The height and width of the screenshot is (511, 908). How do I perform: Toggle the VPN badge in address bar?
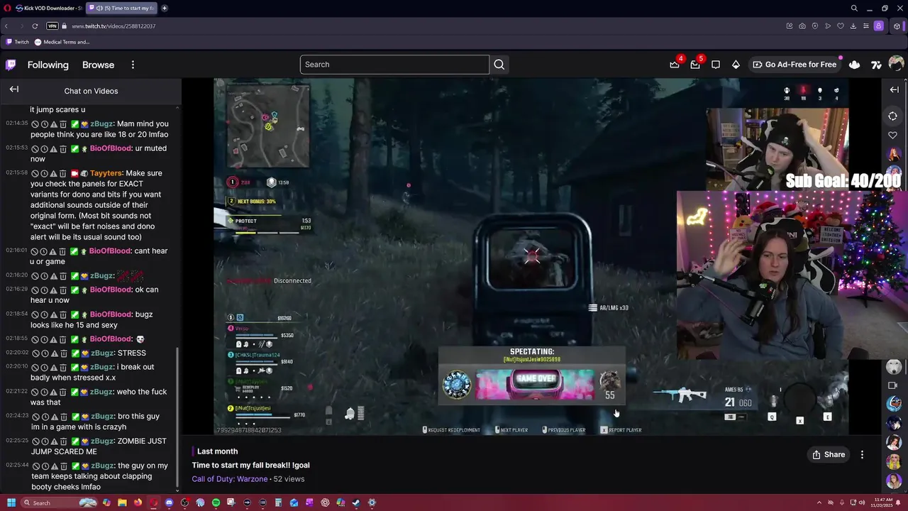point(52,26)
